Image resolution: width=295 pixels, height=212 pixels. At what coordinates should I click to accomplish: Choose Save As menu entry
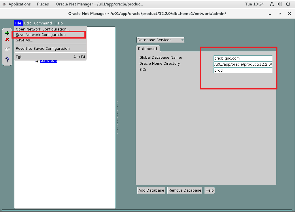point(50,40)
